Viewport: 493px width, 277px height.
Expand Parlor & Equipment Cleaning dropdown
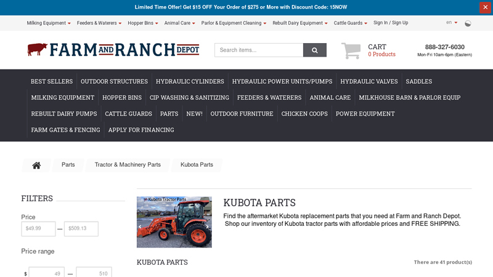(x=234, y=23)
